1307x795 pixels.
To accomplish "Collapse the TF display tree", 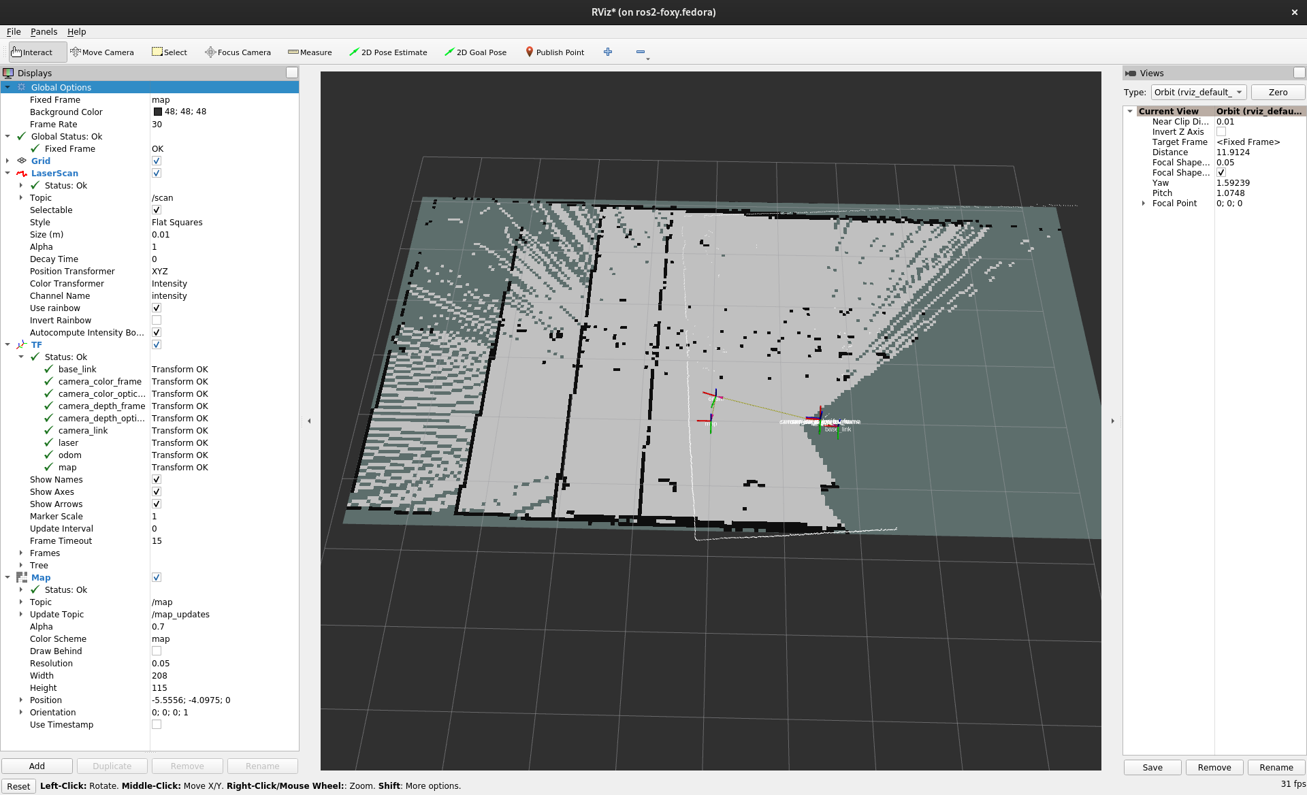I will (x=7, y=344).
